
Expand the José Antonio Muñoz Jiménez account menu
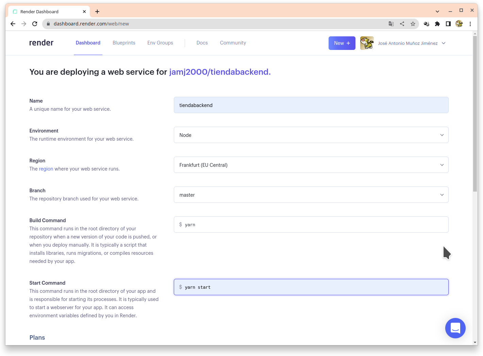(x=412, y=43)
